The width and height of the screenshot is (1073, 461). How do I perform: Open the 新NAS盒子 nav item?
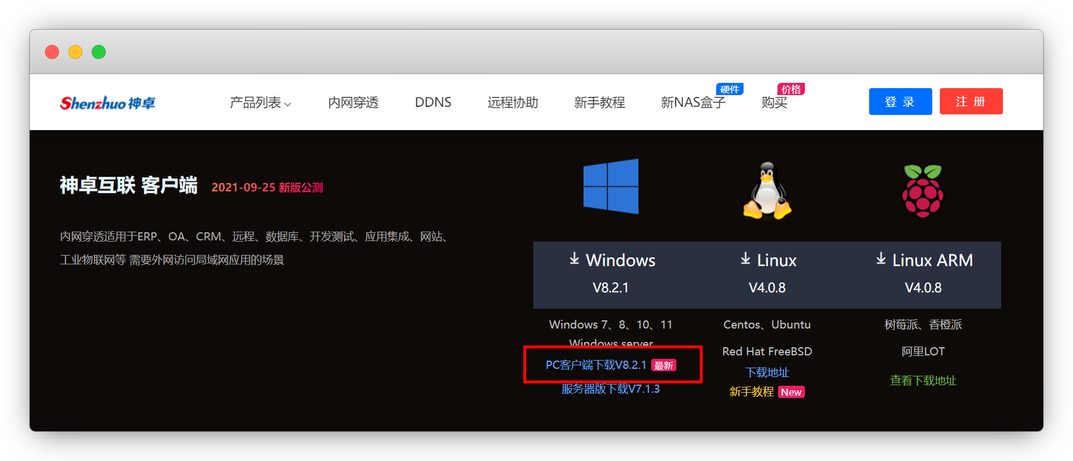[693, 103]
